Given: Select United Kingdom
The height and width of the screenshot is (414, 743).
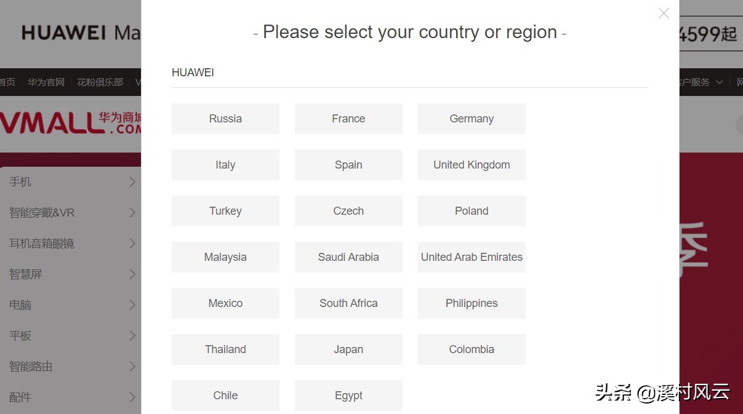Looking at the screenshot, I should pyautogui.click(x=472, y=165).
